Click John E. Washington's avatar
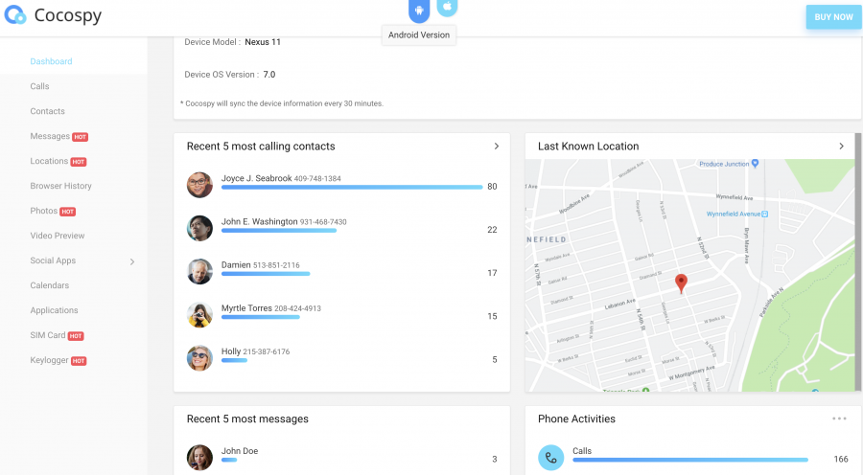 pyautogui.click(x=199, y=228)
